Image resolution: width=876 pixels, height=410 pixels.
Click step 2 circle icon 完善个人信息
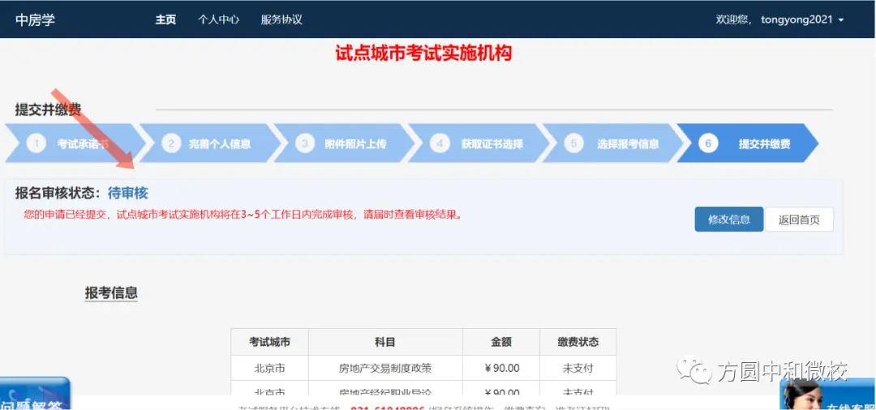click(170, 143)
